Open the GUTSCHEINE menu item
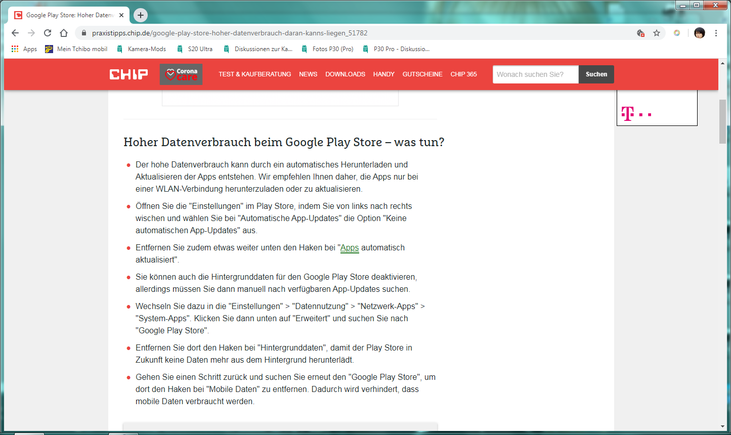 [x=422, y=74]
